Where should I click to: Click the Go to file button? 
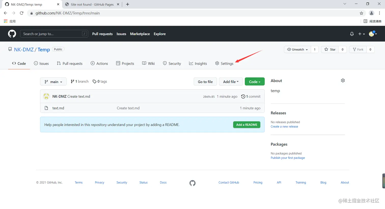pos(205,82)
